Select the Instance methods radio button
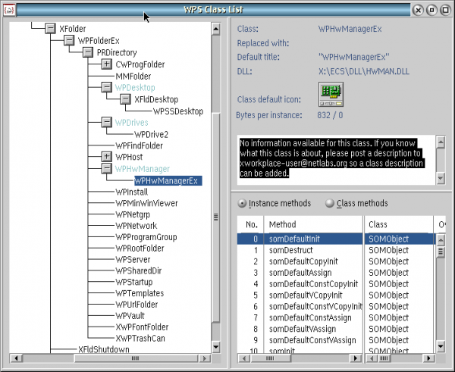The image size is (455, 372). point(242,203)
